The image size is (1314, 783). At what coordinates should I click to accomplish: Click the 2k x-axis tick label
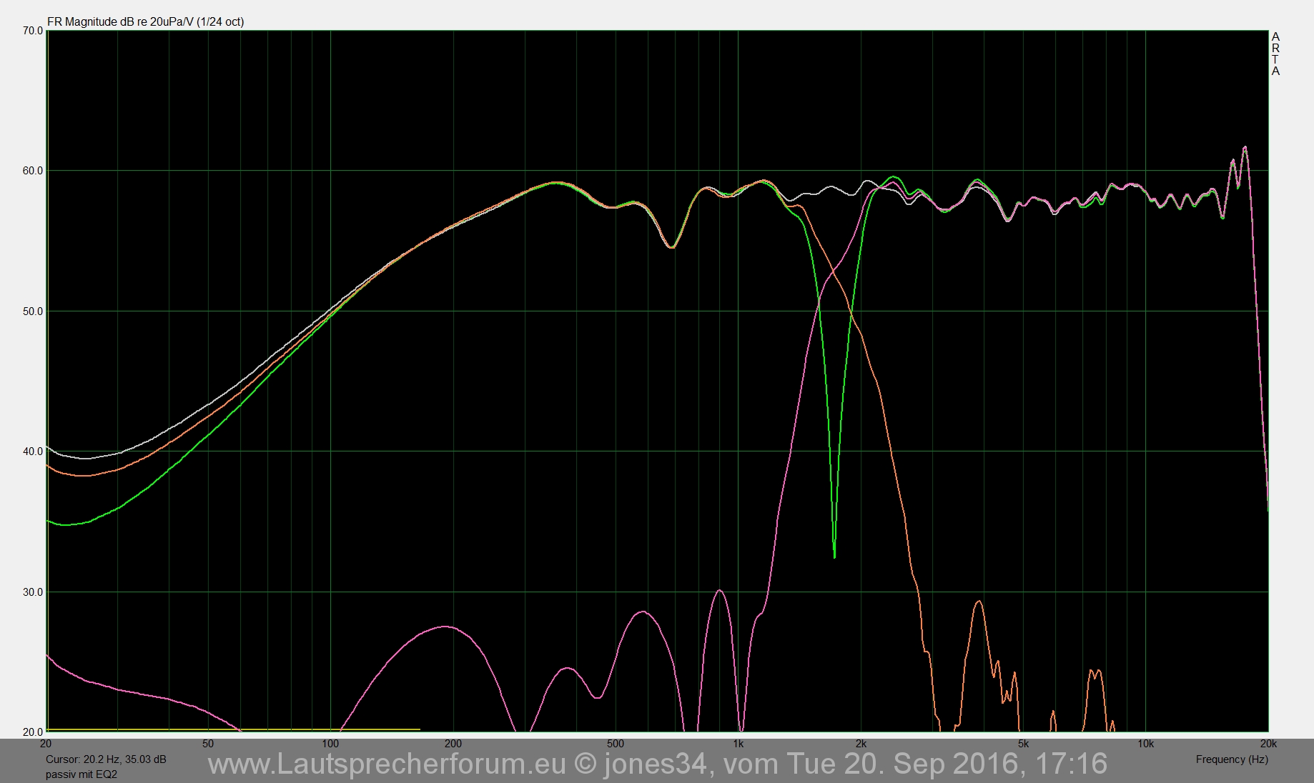[x=861, y=744]
